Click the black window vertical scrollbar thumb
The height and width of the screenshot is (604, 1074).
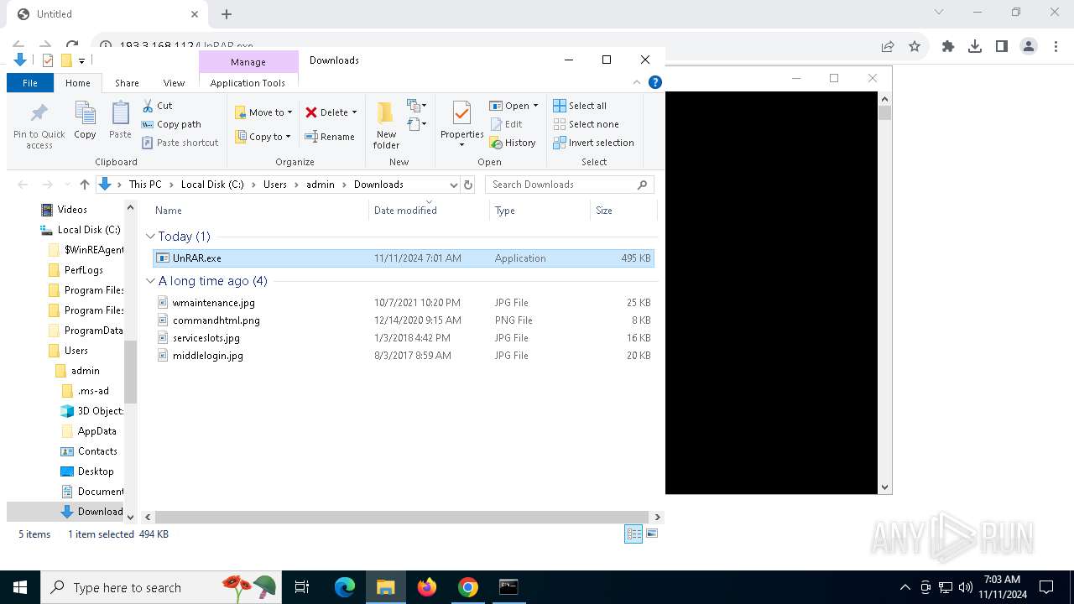point(884,112)
